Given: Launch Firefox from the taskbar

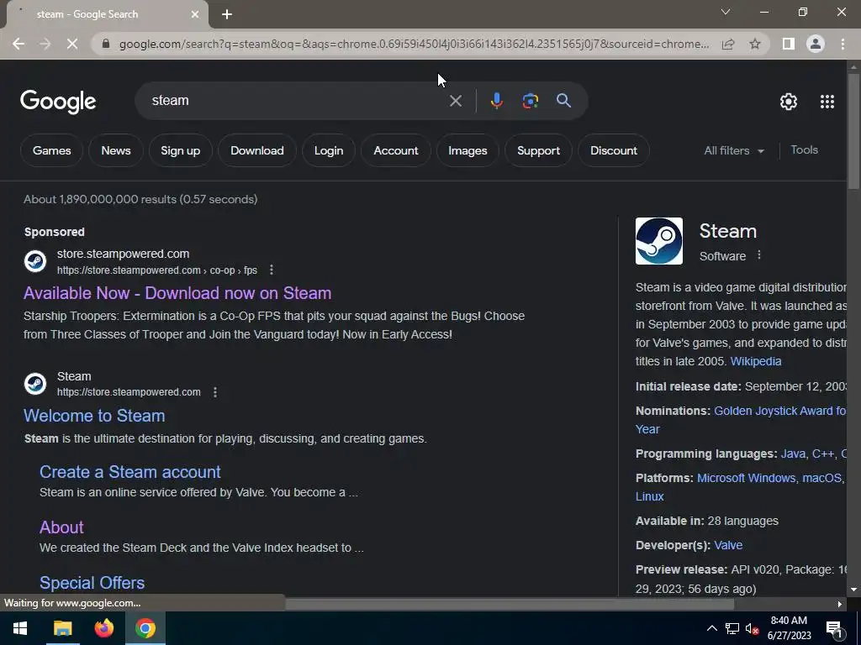Looking at the screenshot, I should coord(103,628).
